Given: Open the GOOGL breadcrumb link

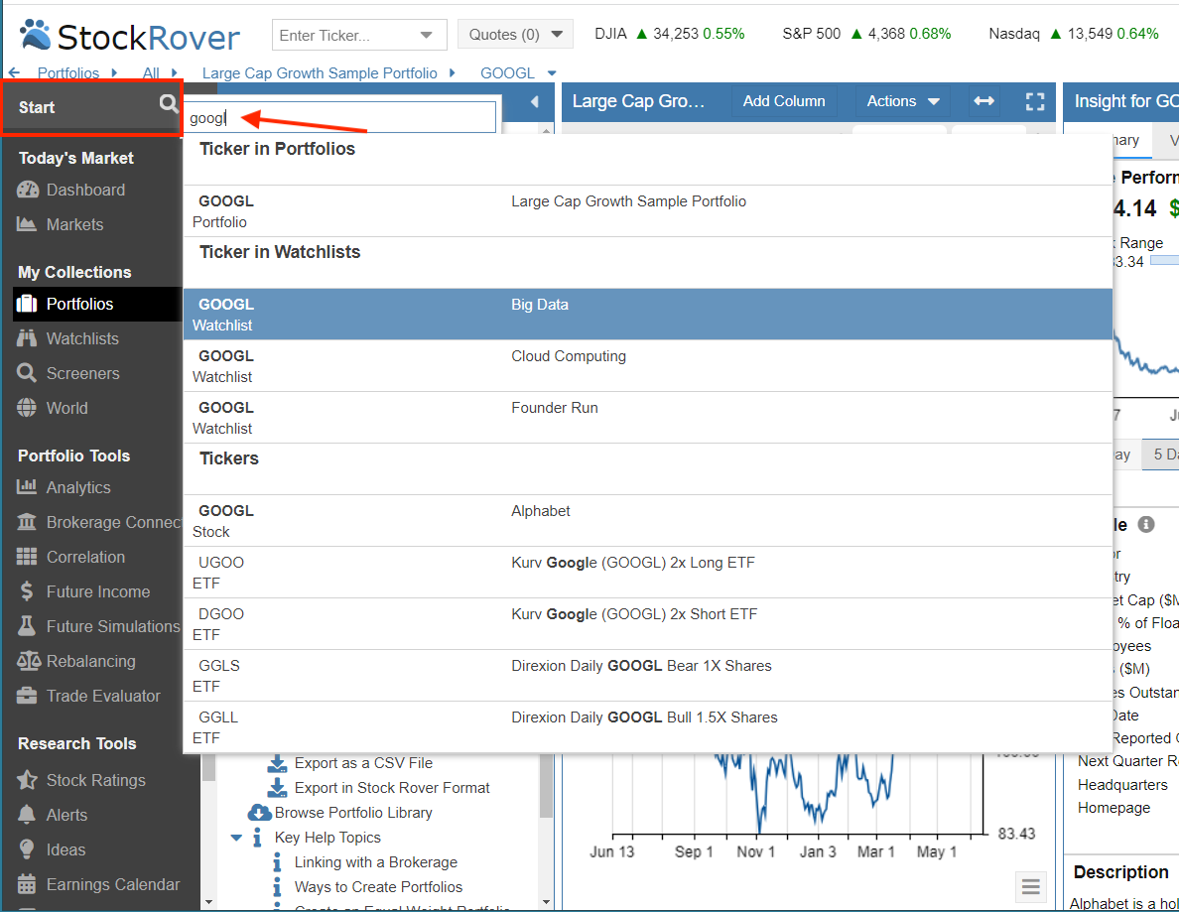Looking at the screenshot, I should tap(507, 72).
